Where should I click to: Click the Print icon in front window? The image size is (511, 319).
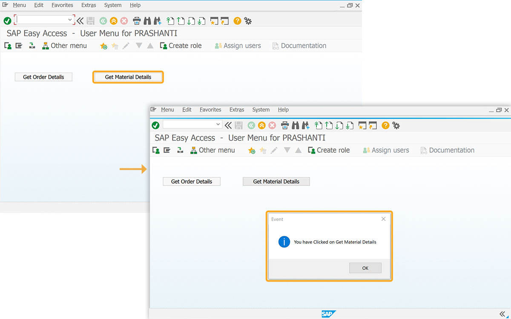285,125
